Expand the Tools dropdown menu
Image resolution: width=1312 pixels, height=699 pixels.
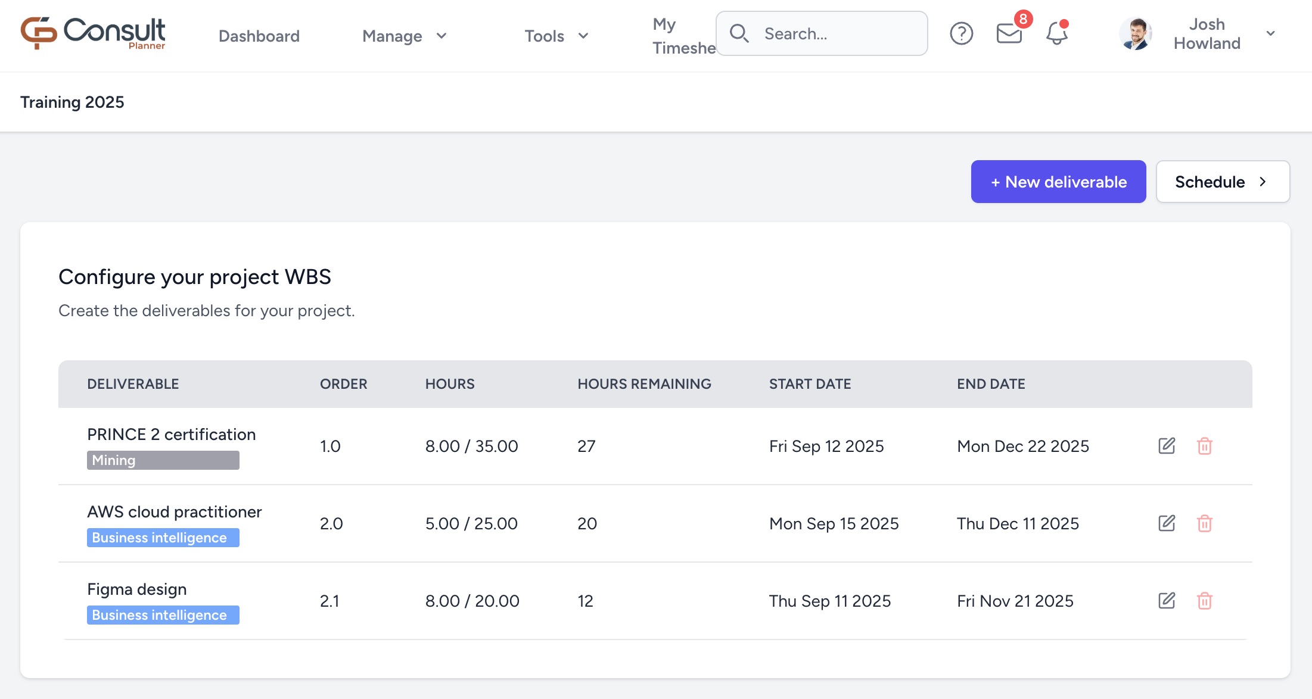(x=556, y=36)
